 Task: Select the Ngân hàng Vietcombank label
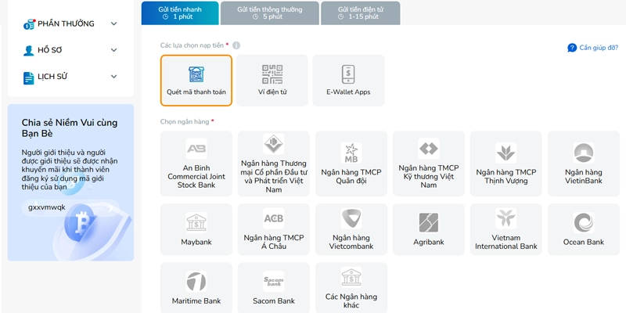(351, 242)
